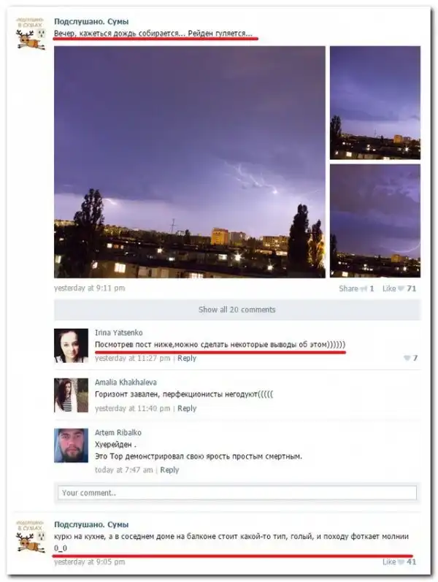Open the reindeer avatar of the top post
The width and height of the screenshot is (438, 582).
31,34
